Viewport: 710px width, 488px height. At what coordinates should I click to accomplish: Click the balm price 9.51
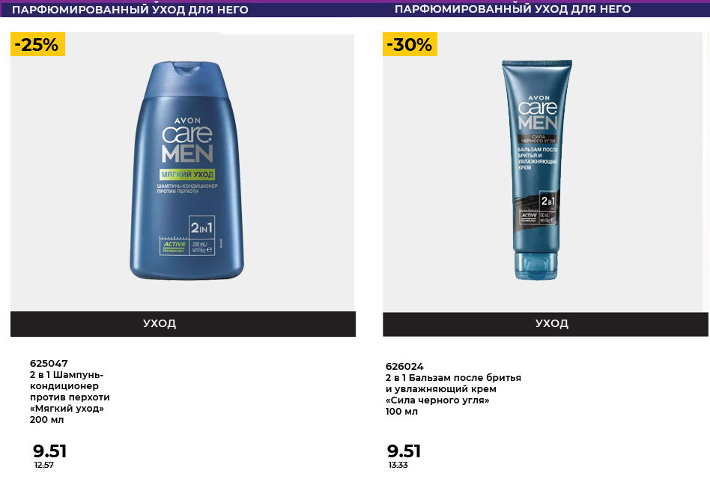404,451
